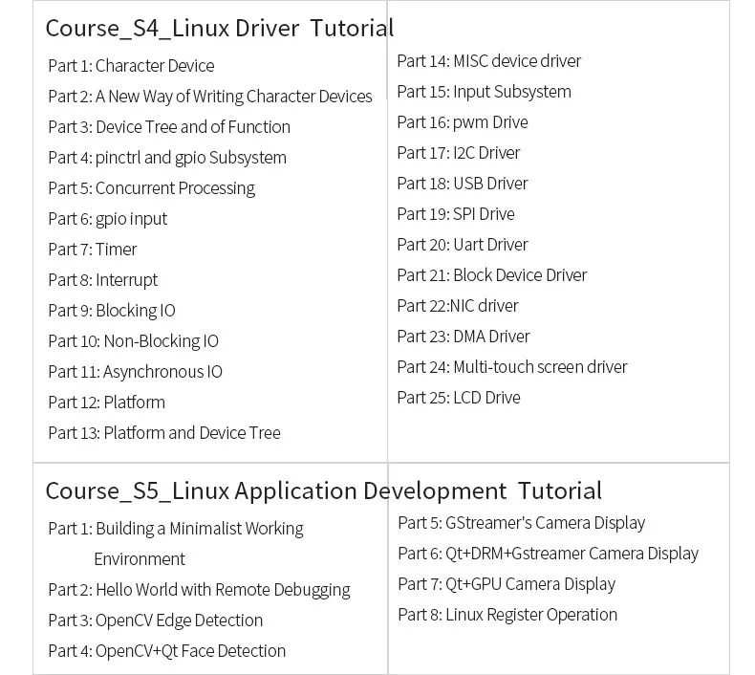Viewport: 755px width, 675px height.
Task: Select Part 25: LCD Drive
Action: [458, 398]
